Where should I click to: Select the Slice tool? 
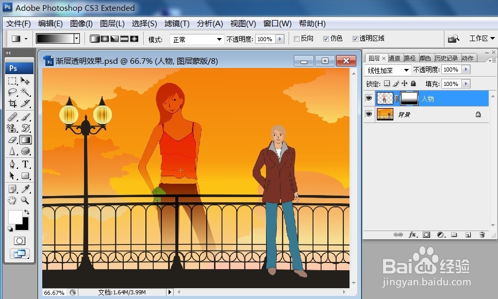point(25,103)
